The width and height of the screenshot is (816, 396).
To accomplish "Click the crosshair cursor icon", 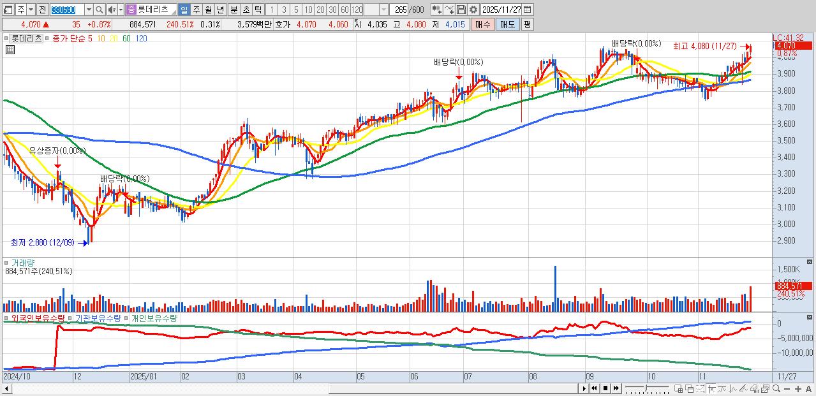I will point(711,388).
